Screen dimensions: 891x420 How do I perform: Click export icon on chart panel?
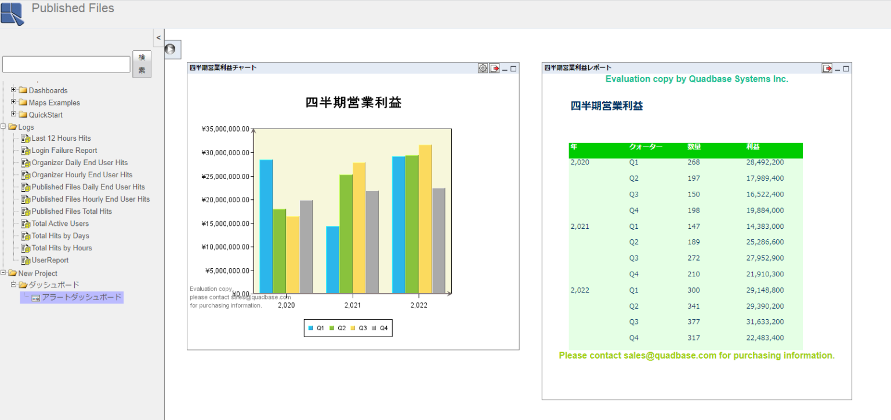click(x=494, y=68)
